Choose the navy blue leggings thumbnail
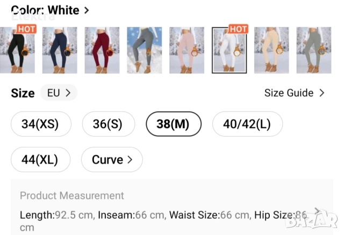This screenshot has width=344, height=235. pos(60,50)
